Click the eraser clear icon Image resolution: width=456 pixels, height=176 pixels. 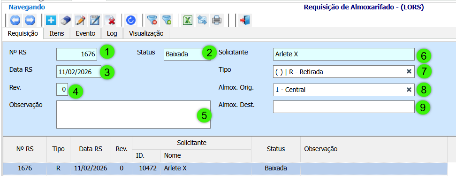click(x=66, y=20)
